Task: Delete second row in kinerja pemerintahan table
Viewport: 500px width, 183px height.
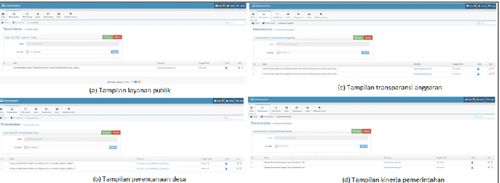Action: pyautogui.click(x=491, y=167)
